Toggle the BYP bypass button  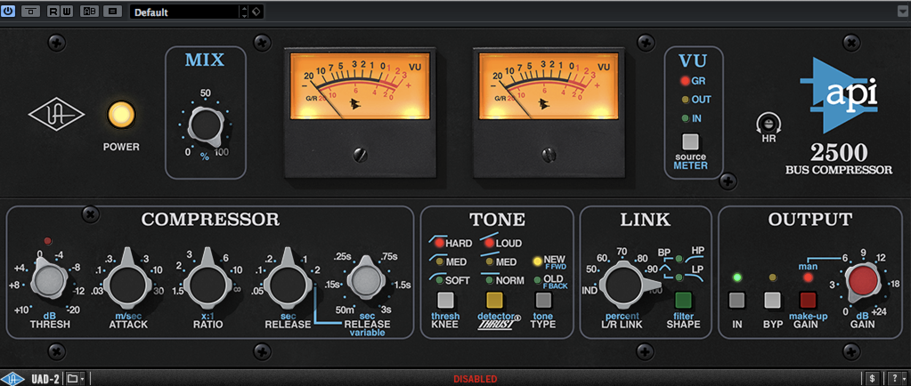coord(773,300)
